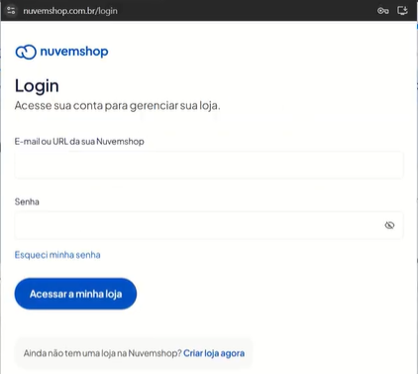The image size is (418, 374).
Task: Click install app icon in address bar
Action: point(402,11)
